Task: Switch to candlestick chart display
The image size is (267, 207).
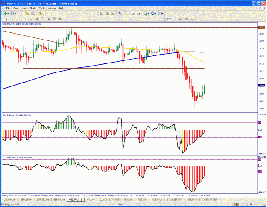Action: coord(107,14)
